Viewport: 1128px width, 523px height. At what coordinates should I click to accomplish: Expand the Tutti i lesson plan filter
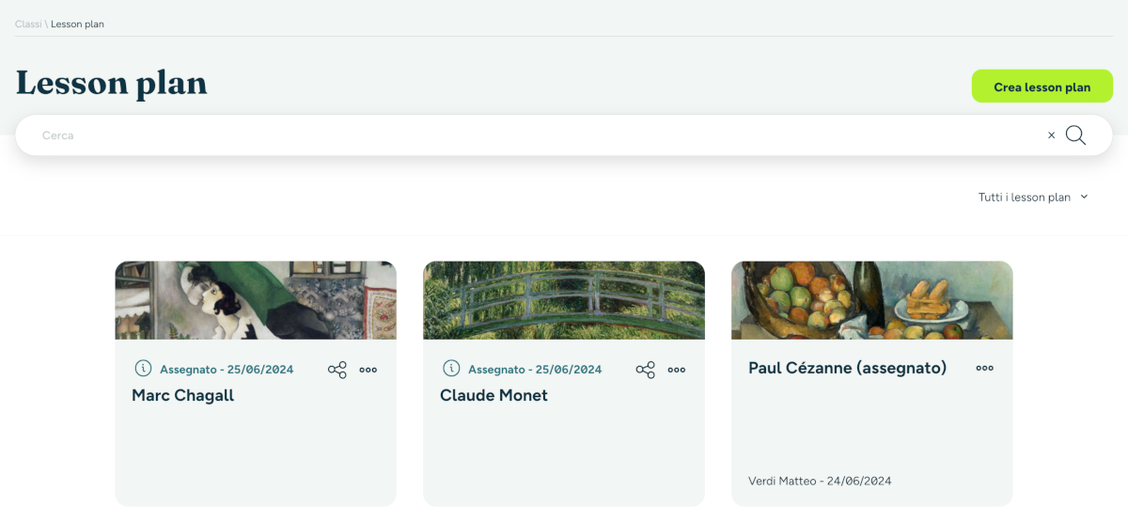click(x=1033, y=198)
